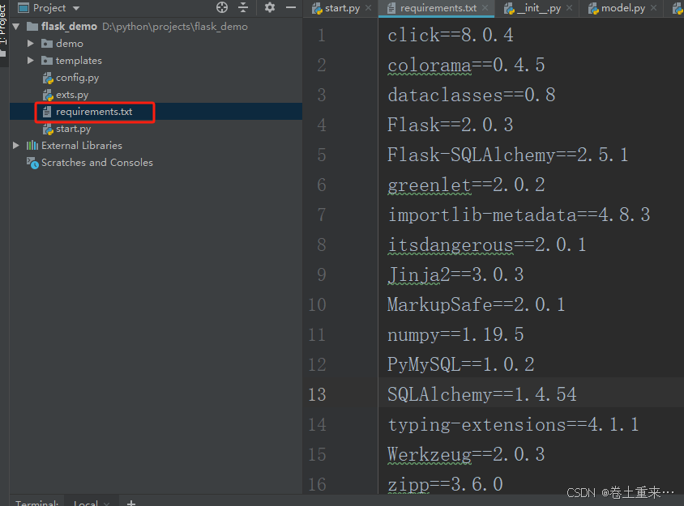684x506 pixels.
Task: Click the typing-extensions==4.1.1 line
Action: pos(513,424)
